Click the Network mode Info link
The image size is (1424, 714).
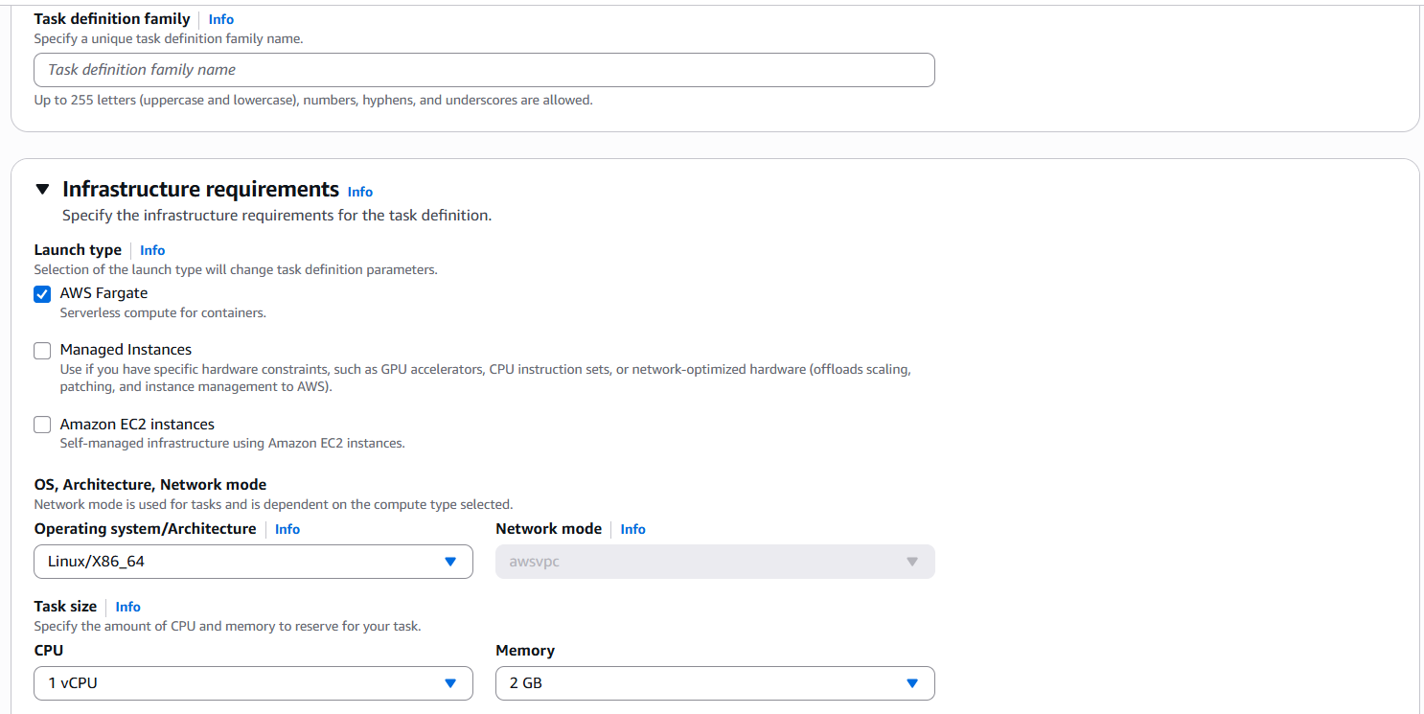[632, 528]
